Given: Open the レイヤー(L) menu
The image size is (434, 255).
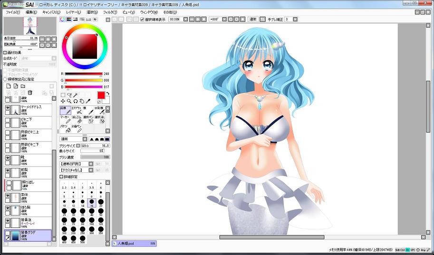Looking at the screenshot, I should click(73, 12).
